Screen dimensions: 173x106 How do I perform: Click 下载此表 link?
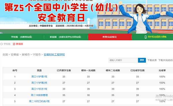click(x=152, y=60)
